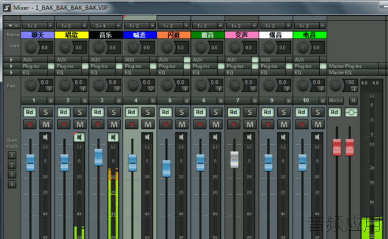Arm record on channel 10
This screenshot has height=239, width=388.
pyautogui.click(x=302, y=124)
